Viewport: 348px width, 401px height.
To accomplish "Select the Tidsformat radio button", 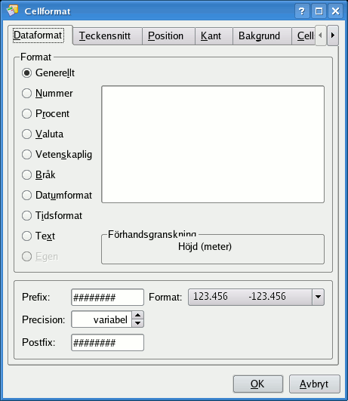I will coord(26,215).
